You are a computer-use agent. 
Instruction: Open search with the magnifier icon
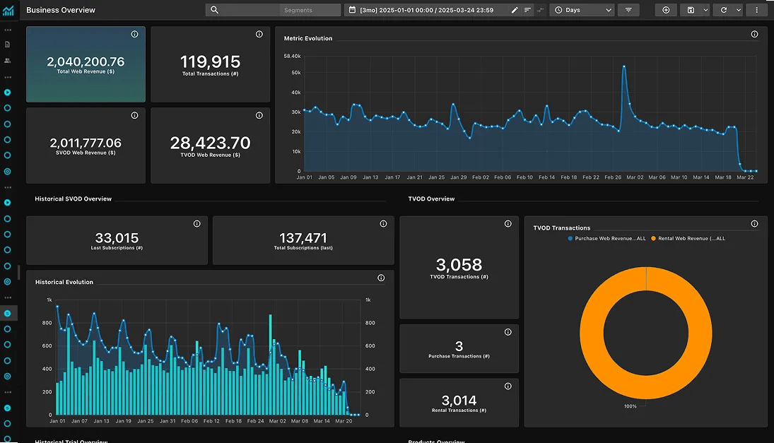coord(214,10)
